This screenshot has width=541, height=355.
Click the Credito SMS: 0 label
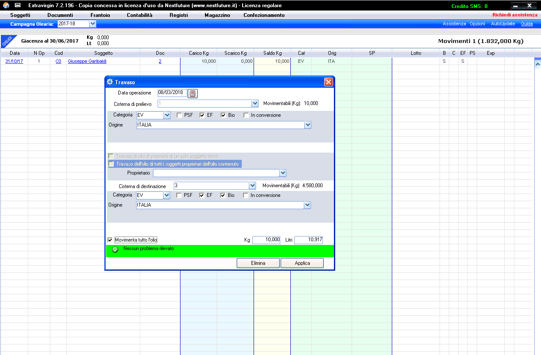(470, 6)
